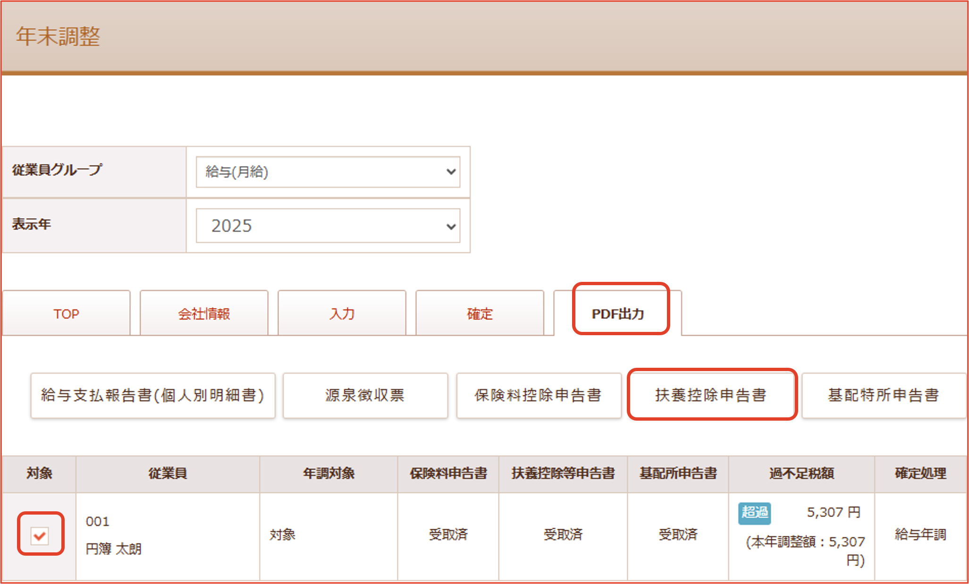Toggle the checkbox for employee 001

click(x=40, y=535)
